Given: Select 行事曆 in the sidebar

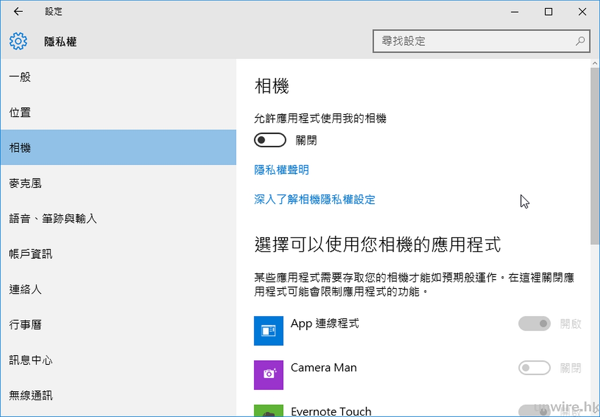Looking at the screenshot, I should 25,325.
